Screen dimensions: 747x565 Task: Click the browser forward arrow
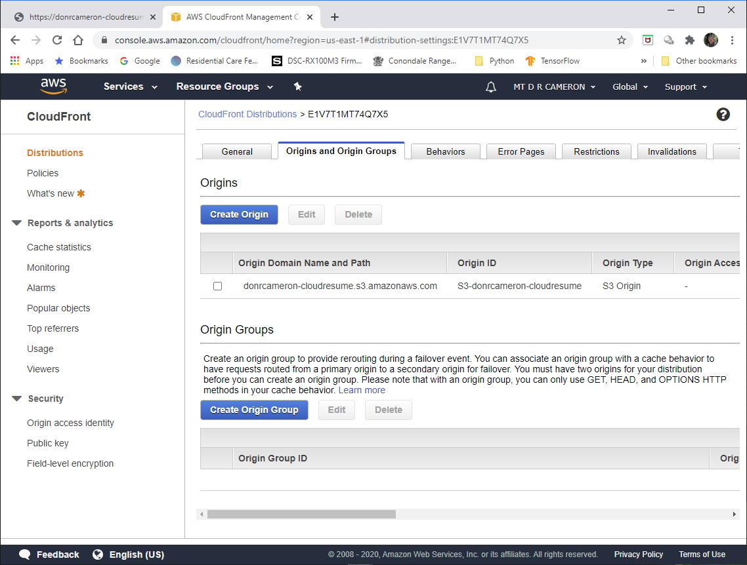click(36, 40)
